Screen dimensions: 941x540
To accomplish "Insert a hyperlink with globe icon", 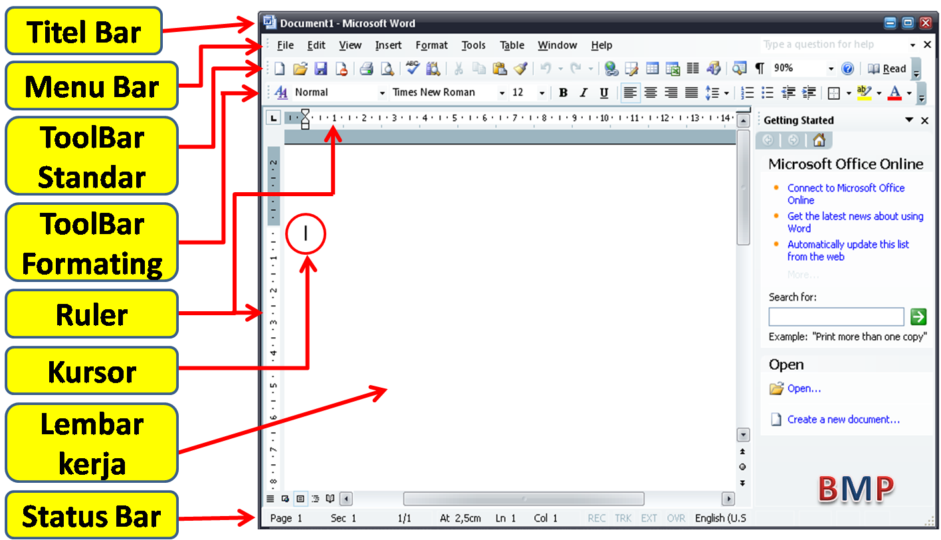I will pos(611,68).
